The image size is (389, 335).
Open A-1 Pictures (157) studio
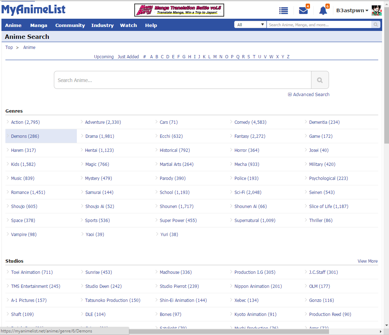coord(29,300)
